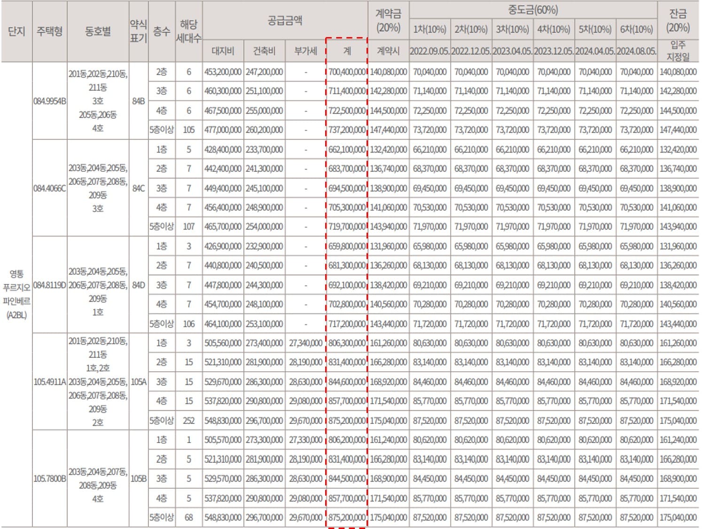The height and width of the screenshot is (529, 702).
Task: Click VAT amount '27,330,000'
Action: click(305, 440)
